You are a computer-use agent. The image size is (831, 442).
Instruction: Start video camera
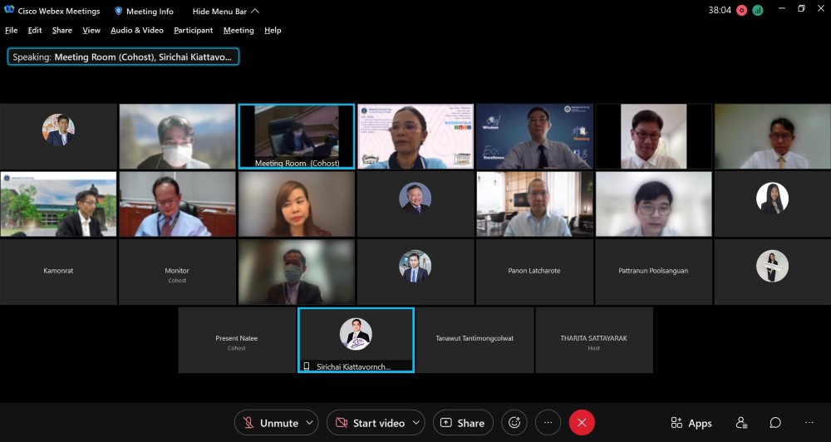369,423
